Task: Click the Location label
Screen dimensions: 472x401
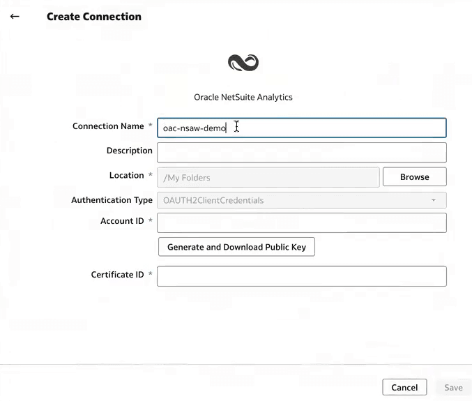Action: click(126, 175)
